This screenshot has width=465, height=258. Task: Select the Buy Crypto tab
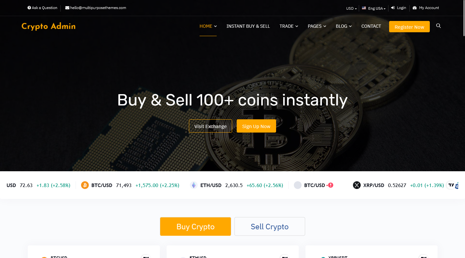[195, 226]
